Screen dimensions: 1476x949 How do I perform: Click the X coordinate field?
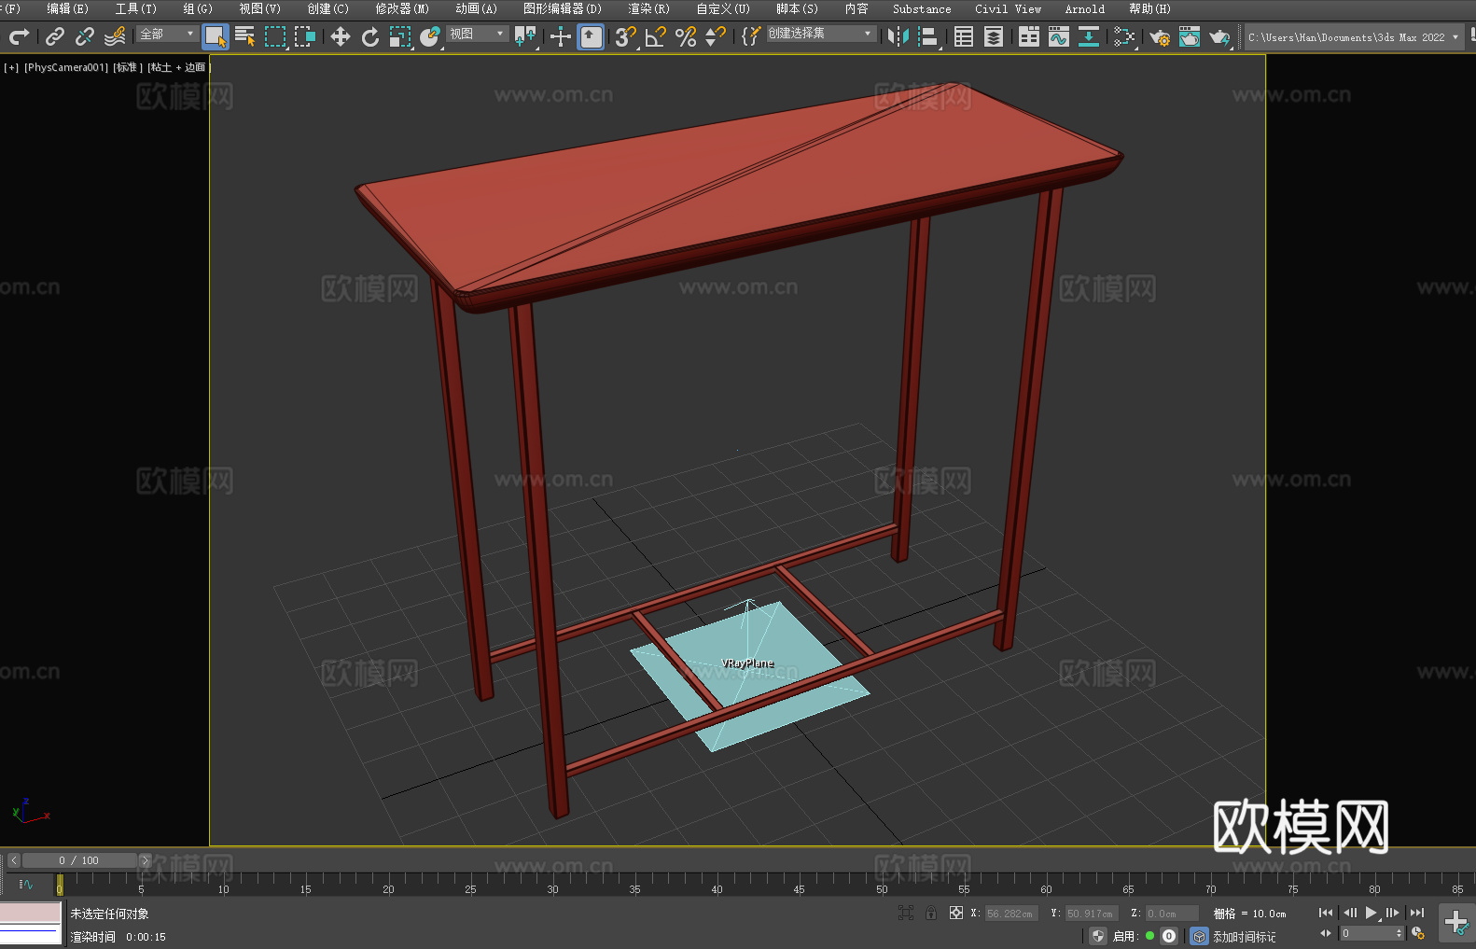tap(1010, 914)
